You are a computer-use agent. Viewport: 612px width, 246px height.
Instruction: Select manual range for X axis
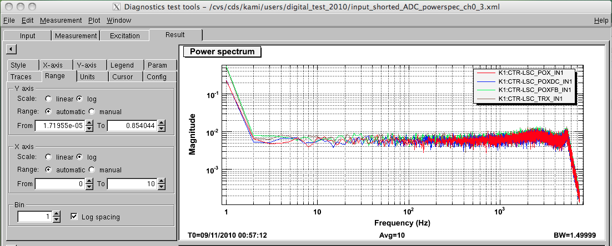pyautogui.click(x=92, y=170)
